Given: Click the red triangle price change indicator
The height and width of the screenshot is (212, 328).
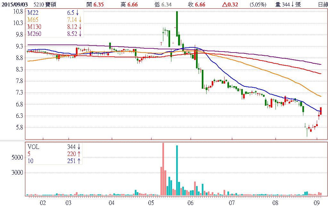Looking at the screenshot, I should [x=224, y=5].
